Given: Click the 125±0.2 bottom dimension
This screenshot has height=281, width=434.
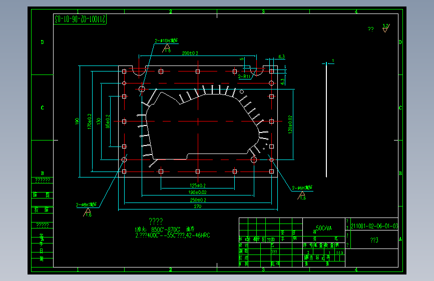Looking at the screenshot, I should (x=198, y=185).
